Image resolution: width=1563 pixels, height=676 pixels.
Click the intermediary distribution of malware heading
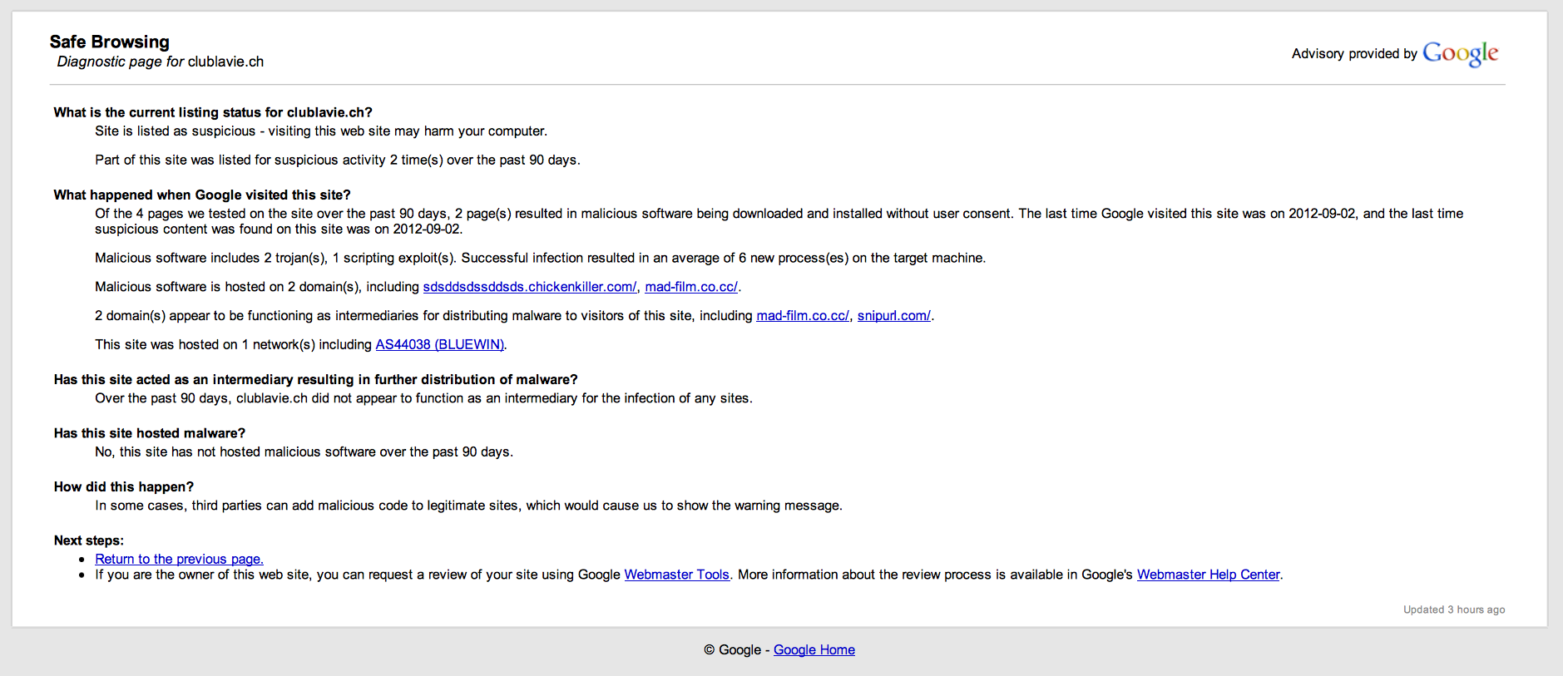(x=315, y=380)
